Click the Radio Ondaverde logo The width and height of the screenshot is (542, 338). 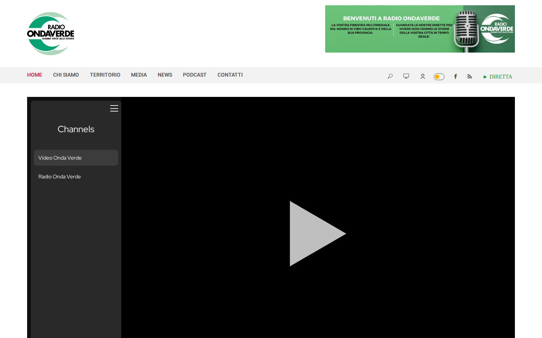click(x=51, y=34)
